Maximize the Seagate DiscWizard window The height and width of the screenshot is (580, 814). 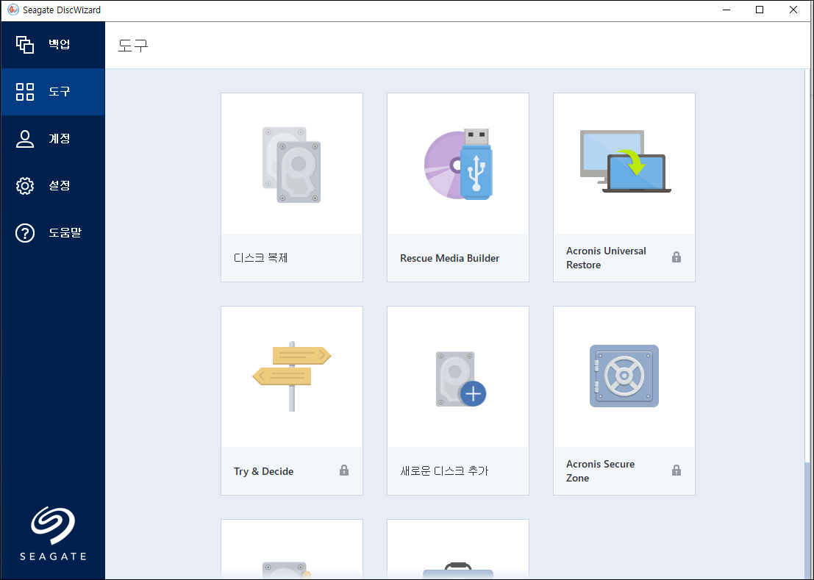tap(760, 10)
